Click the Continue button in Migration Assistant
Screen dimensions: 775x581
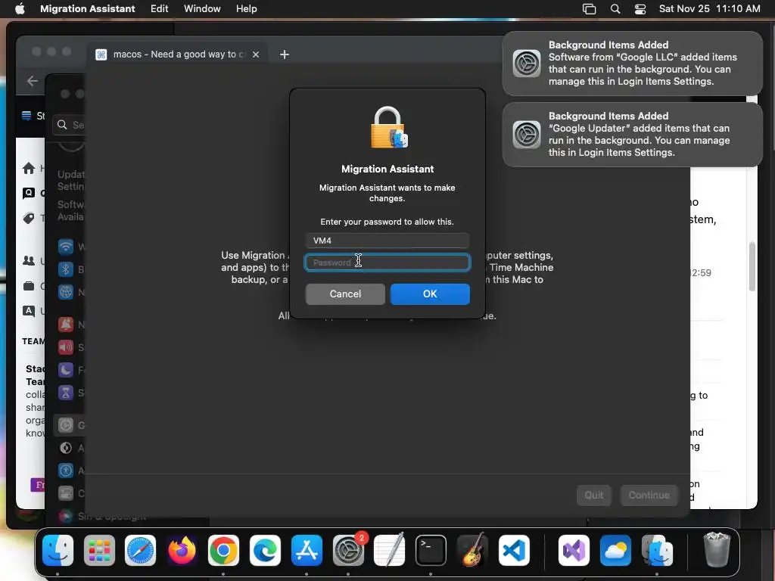[649, 495]
